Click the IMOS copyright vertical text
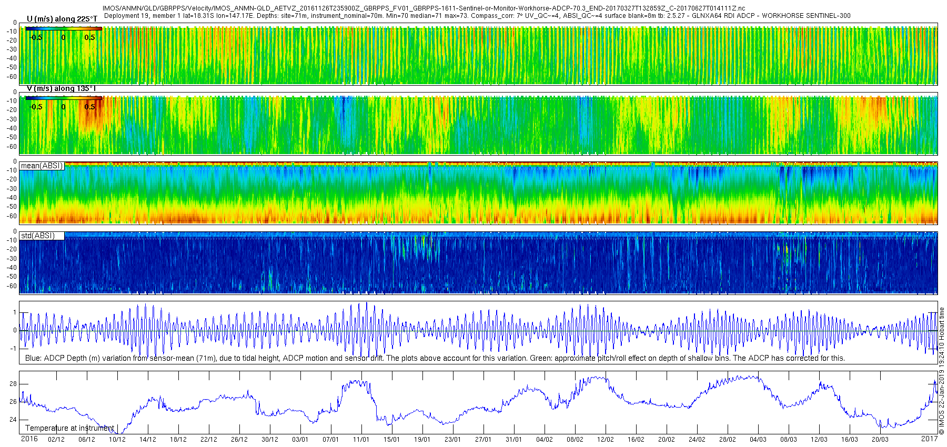Image resolution: width=947 pixels, height=447 pixels. 942,371
